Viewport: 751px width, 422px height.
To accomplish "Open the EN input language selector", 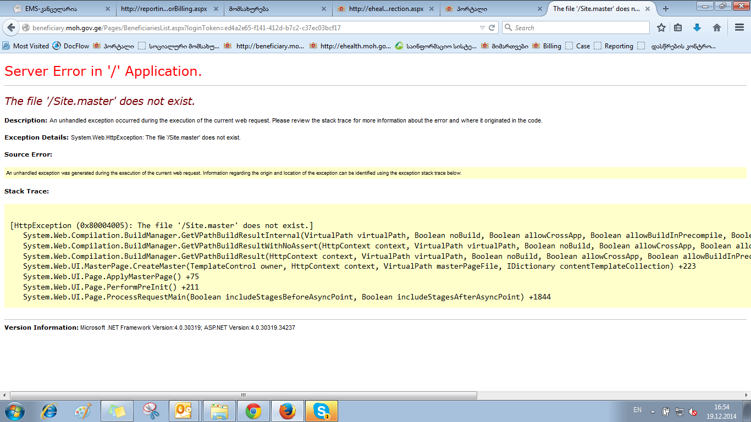I will 637,410.
